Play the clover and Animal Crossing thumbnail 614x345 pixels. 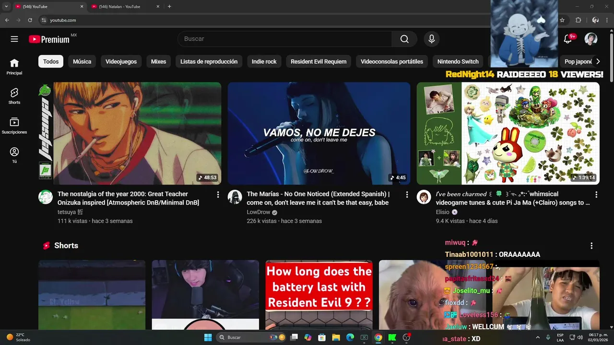(x=508, y=133)
